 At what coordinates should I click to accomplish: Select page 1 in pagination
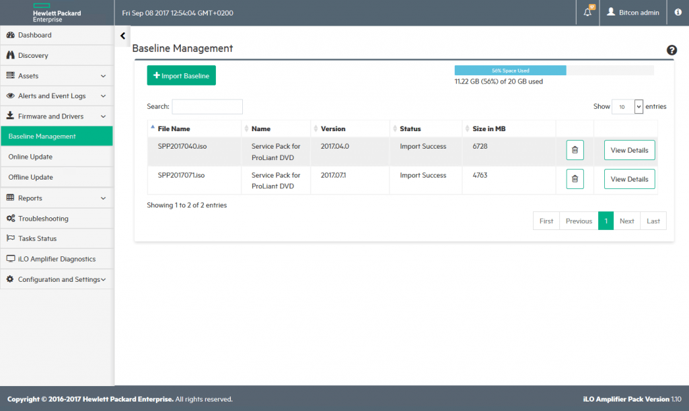[x=606, y=221]
